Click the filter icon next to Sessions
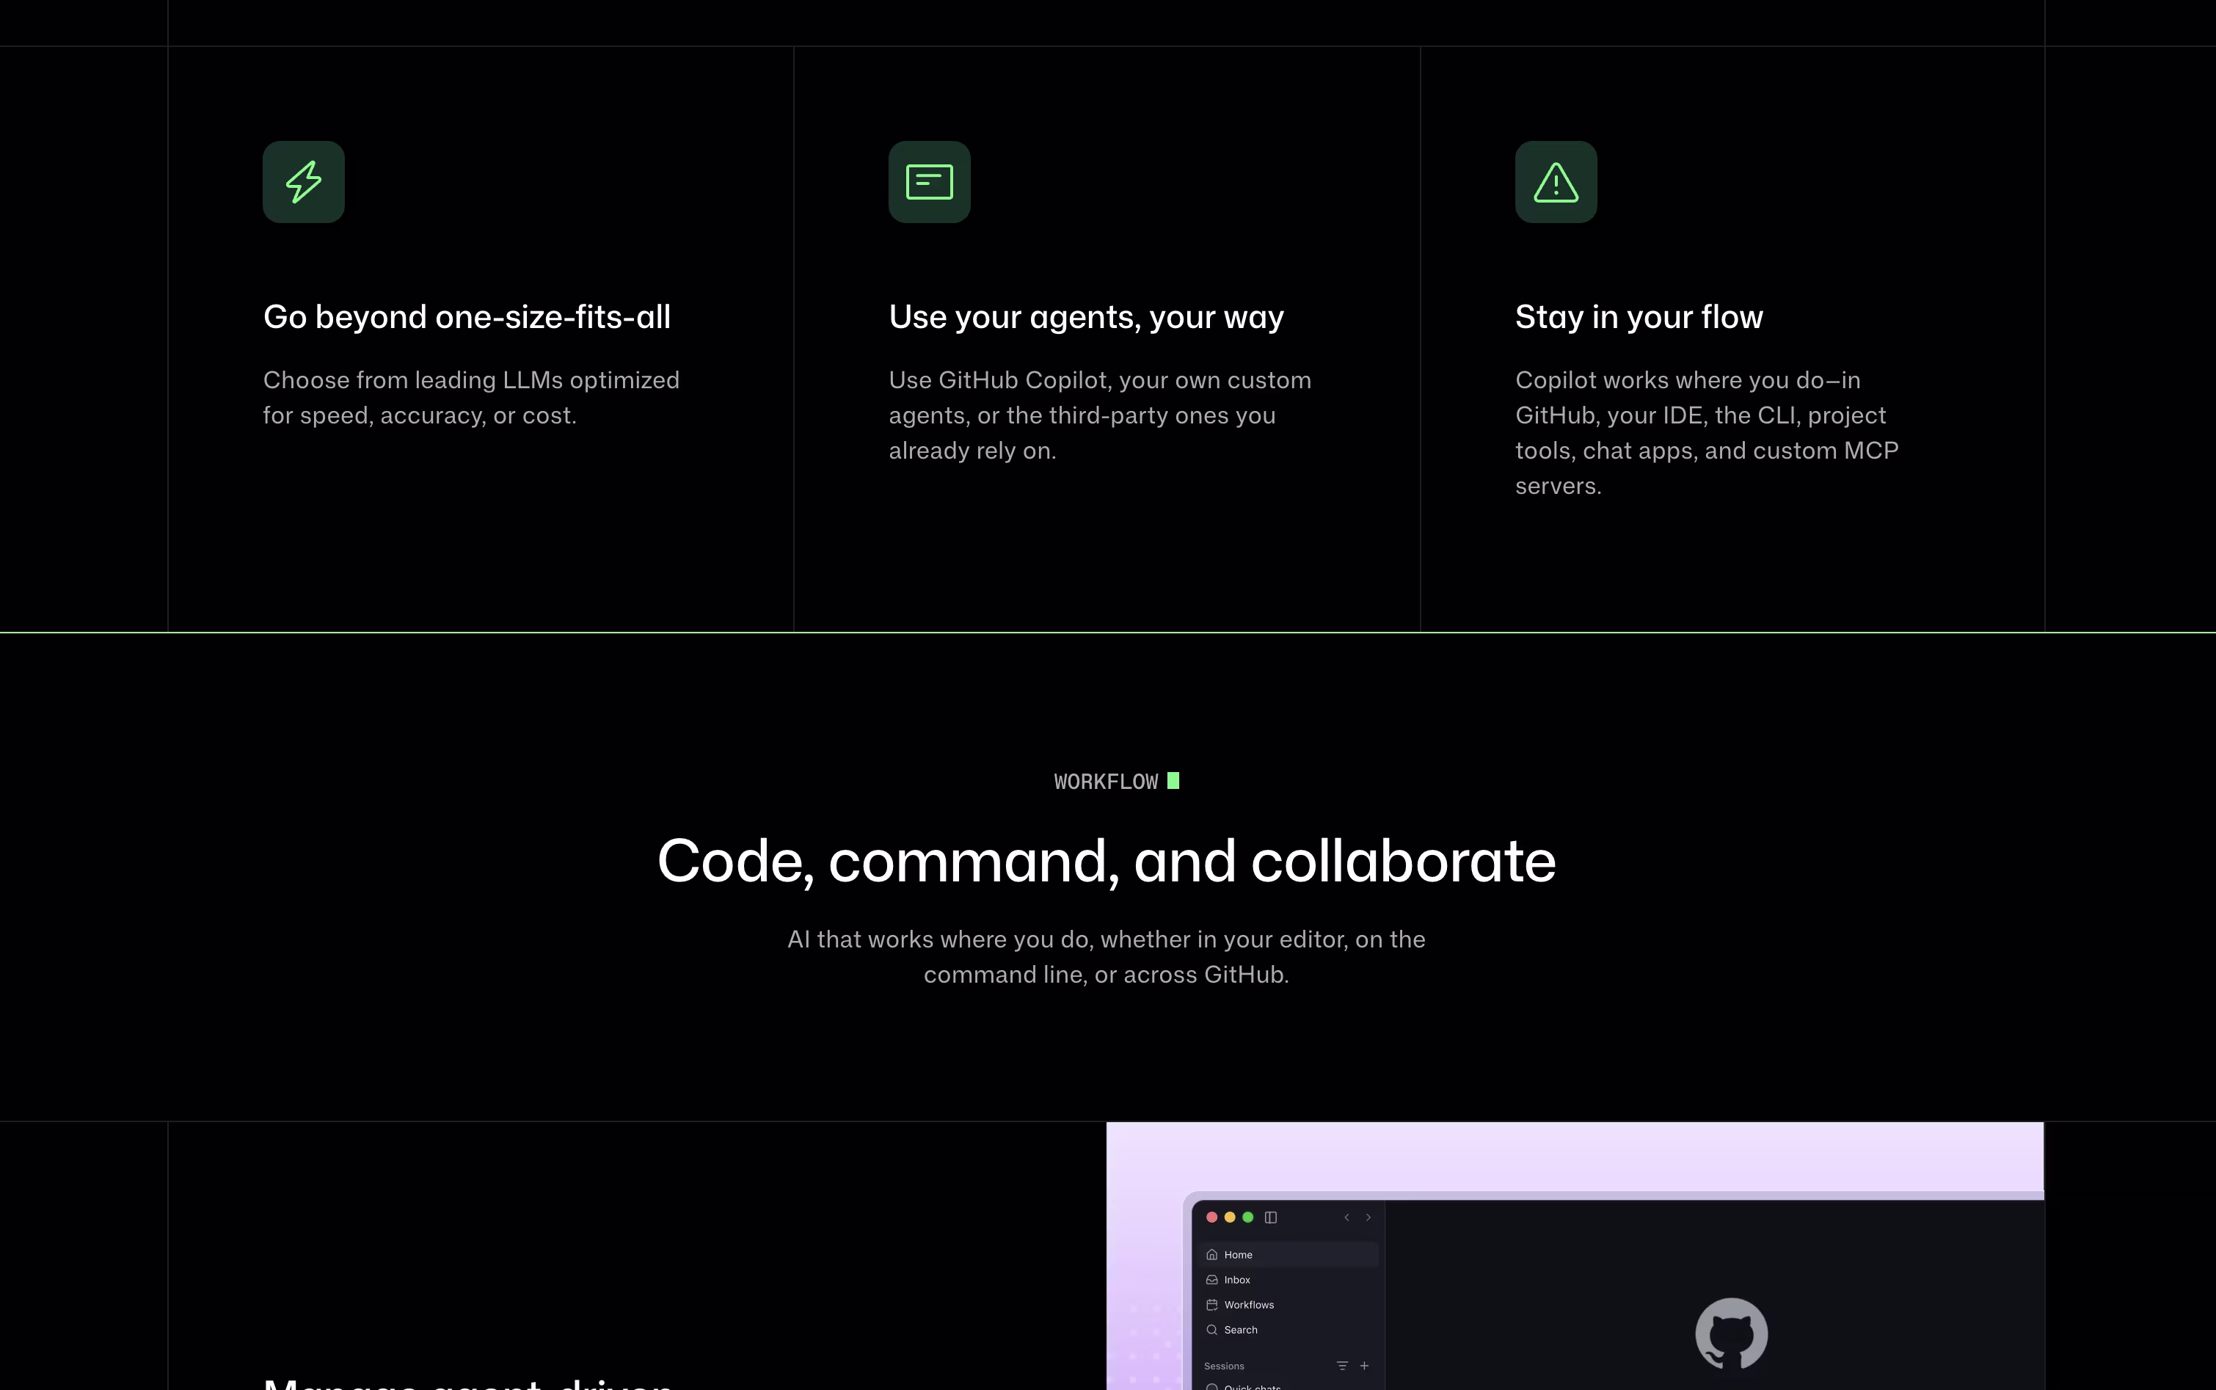 tap(1342, 1366)
